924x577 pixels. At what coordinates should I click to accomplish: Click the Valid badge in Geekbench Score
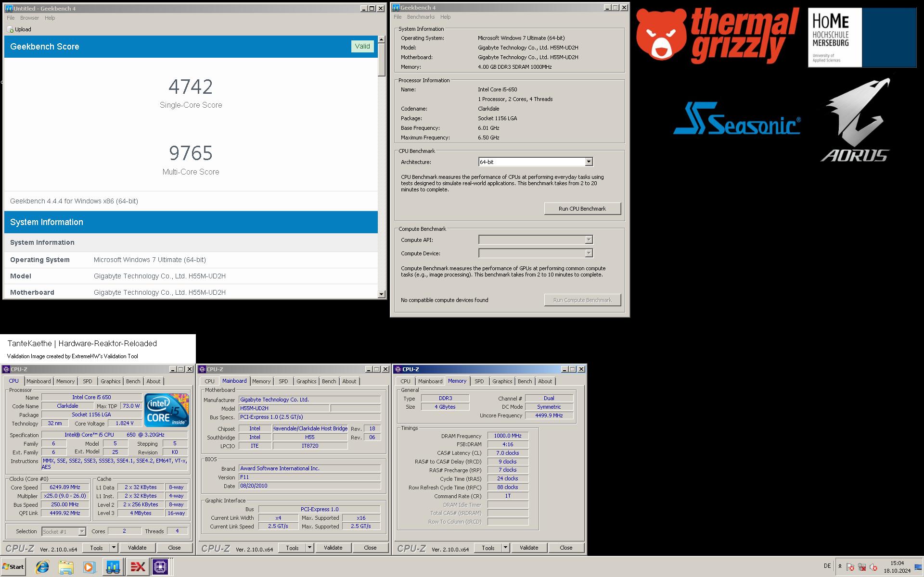pos(362,46)
